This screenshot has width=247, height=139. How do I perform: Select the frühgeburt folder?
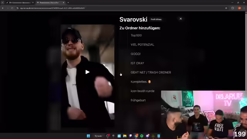coord(138,100)
